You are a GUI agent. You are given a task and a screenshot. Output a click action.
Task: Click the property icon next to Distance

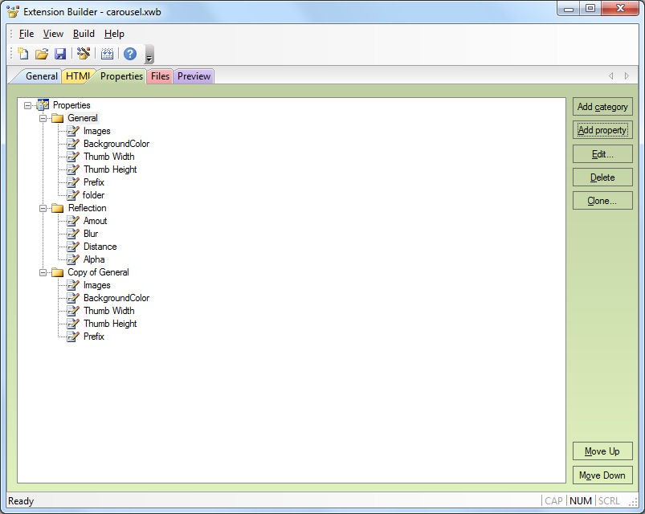(x=73, y=247)
